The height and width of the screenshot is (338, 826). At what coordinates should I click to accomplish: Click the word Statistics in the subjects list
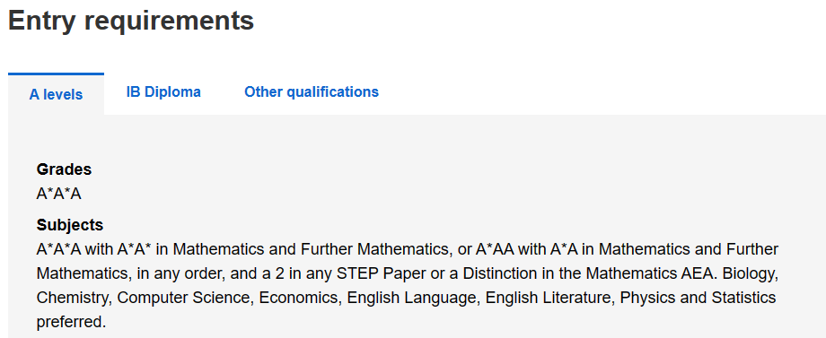click(743, 298)
